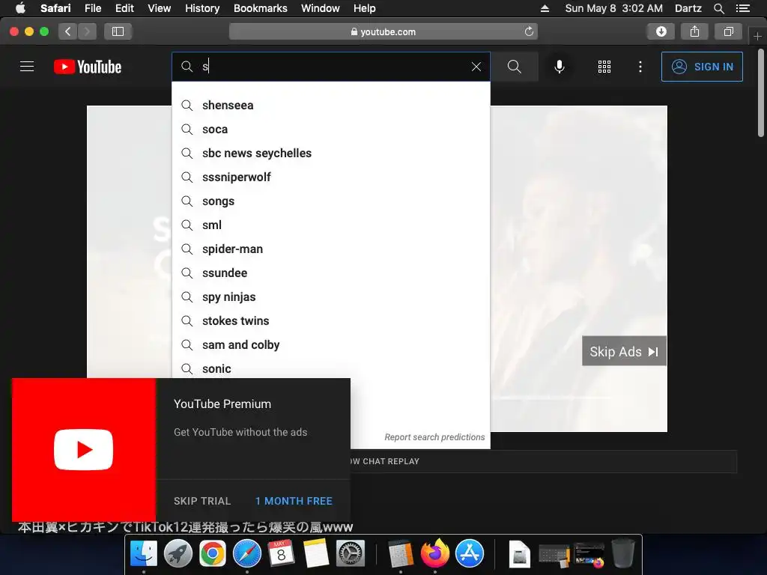Click the search magnifier button
Viewport: 767px width, 575px height.
coord(514,67)
